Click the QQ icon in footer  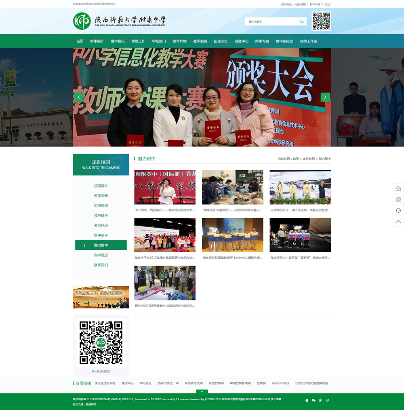307,400
